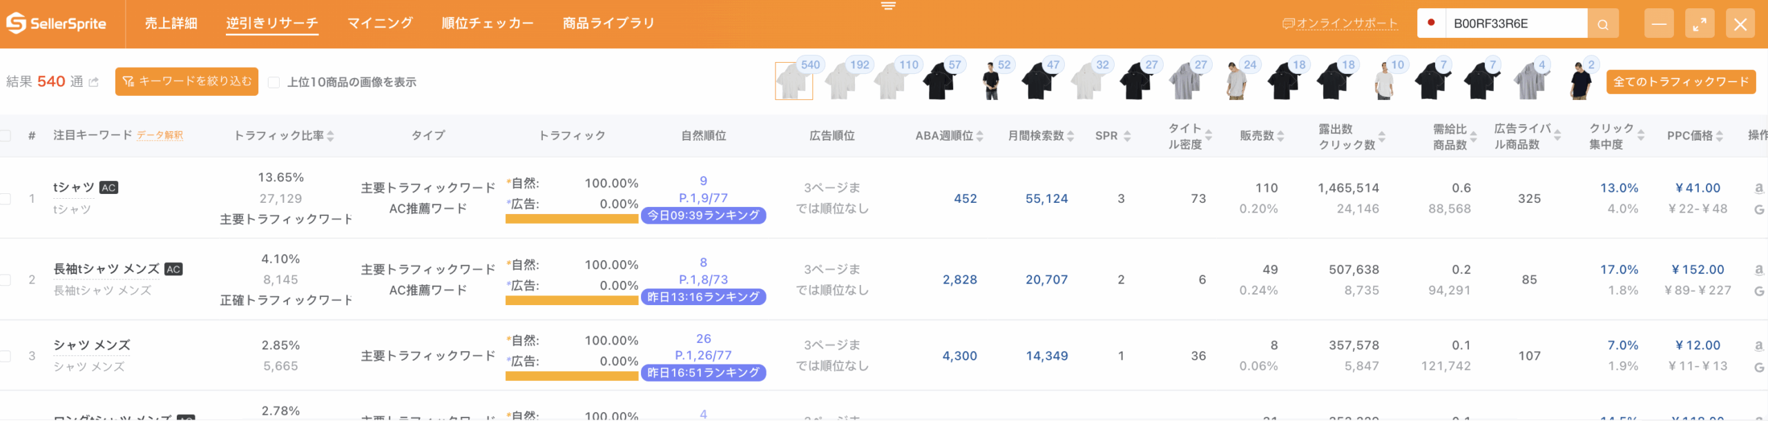
Task: Open the Japan flag marketplace selector
Action: [x=1432, y=23]
